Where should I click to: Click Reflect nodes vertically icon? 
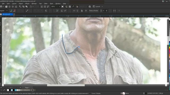tap(77, 11)
